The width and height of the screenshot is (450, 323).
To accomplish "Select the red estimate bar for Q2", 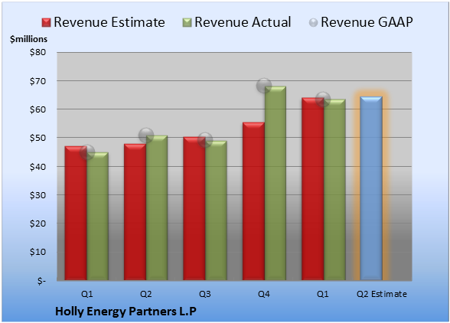I will click(x=135, y=212).
